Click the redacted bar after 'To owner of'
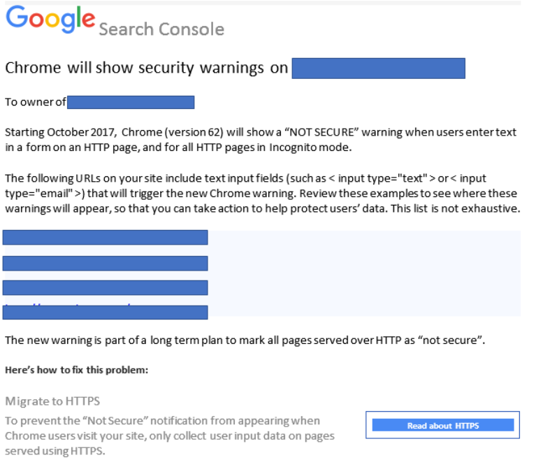Image resolution: width=536 pixels, height=460 pixels. (131, 102)
